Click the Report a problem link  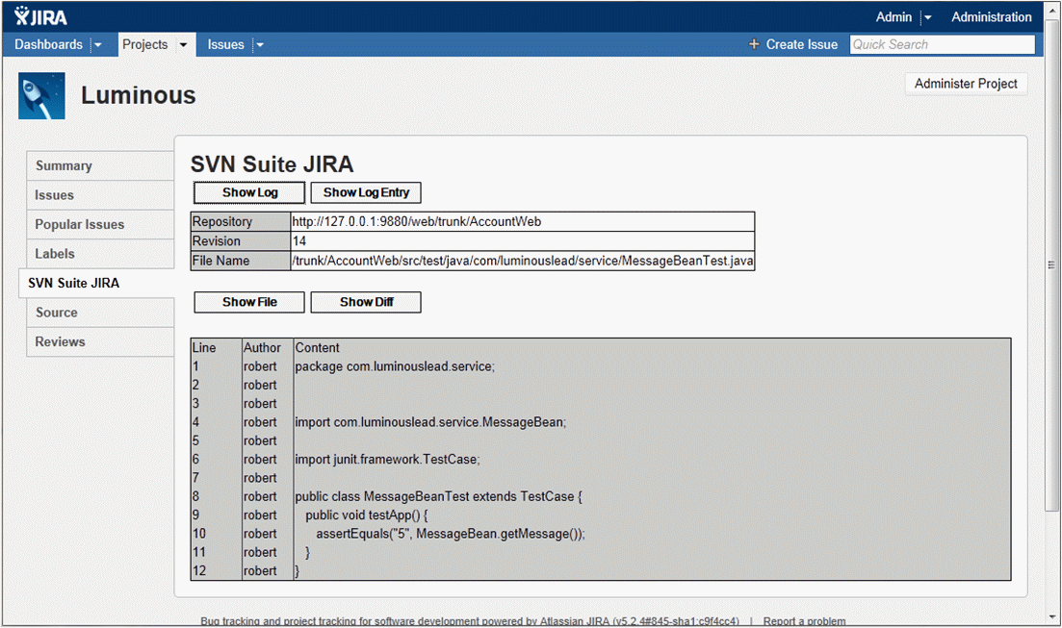click(x=805, y=620)
